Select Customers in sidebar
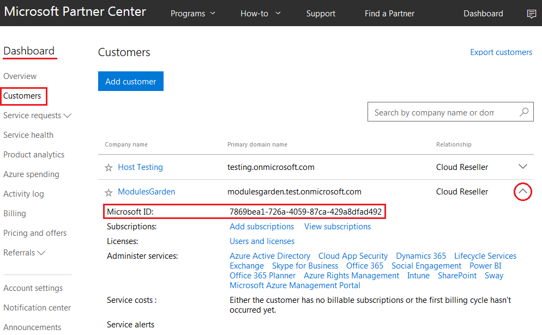The width and height of the screenshot is (542, 335). click(x=22, y=96)
